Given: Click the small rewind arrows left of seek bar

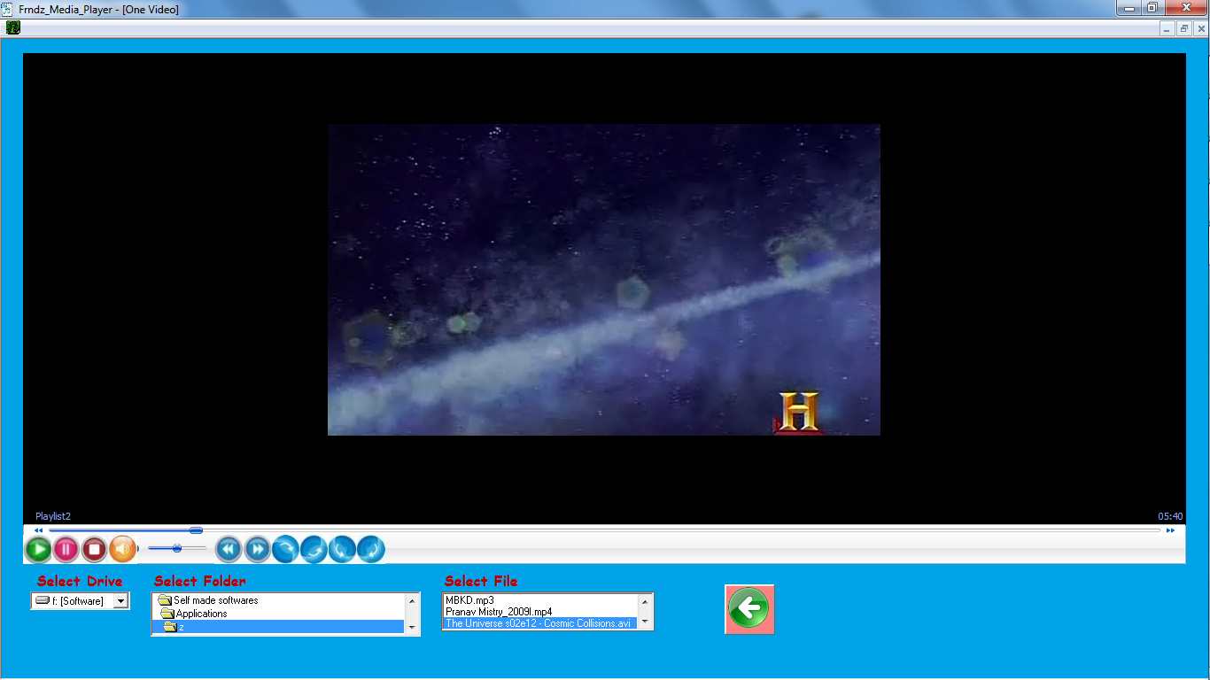Looking at the screenshot, I should click(38, 530).
